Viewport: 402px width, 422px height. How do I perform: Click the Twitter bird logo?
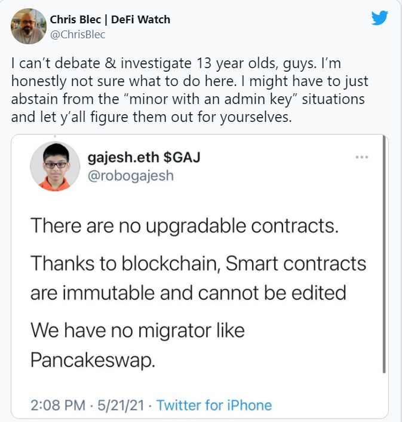click(x=379, y=18)
